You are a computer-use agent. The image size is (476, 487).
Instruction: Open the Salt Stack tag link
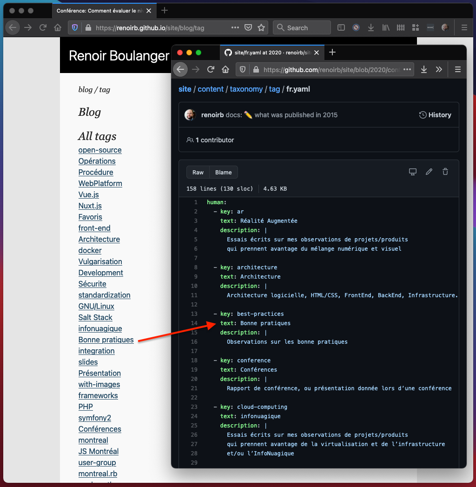(x=95, y=317)
